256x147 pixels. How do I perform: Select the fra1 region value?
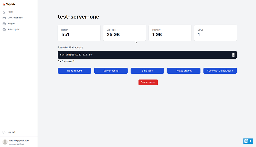click(65, 35)
